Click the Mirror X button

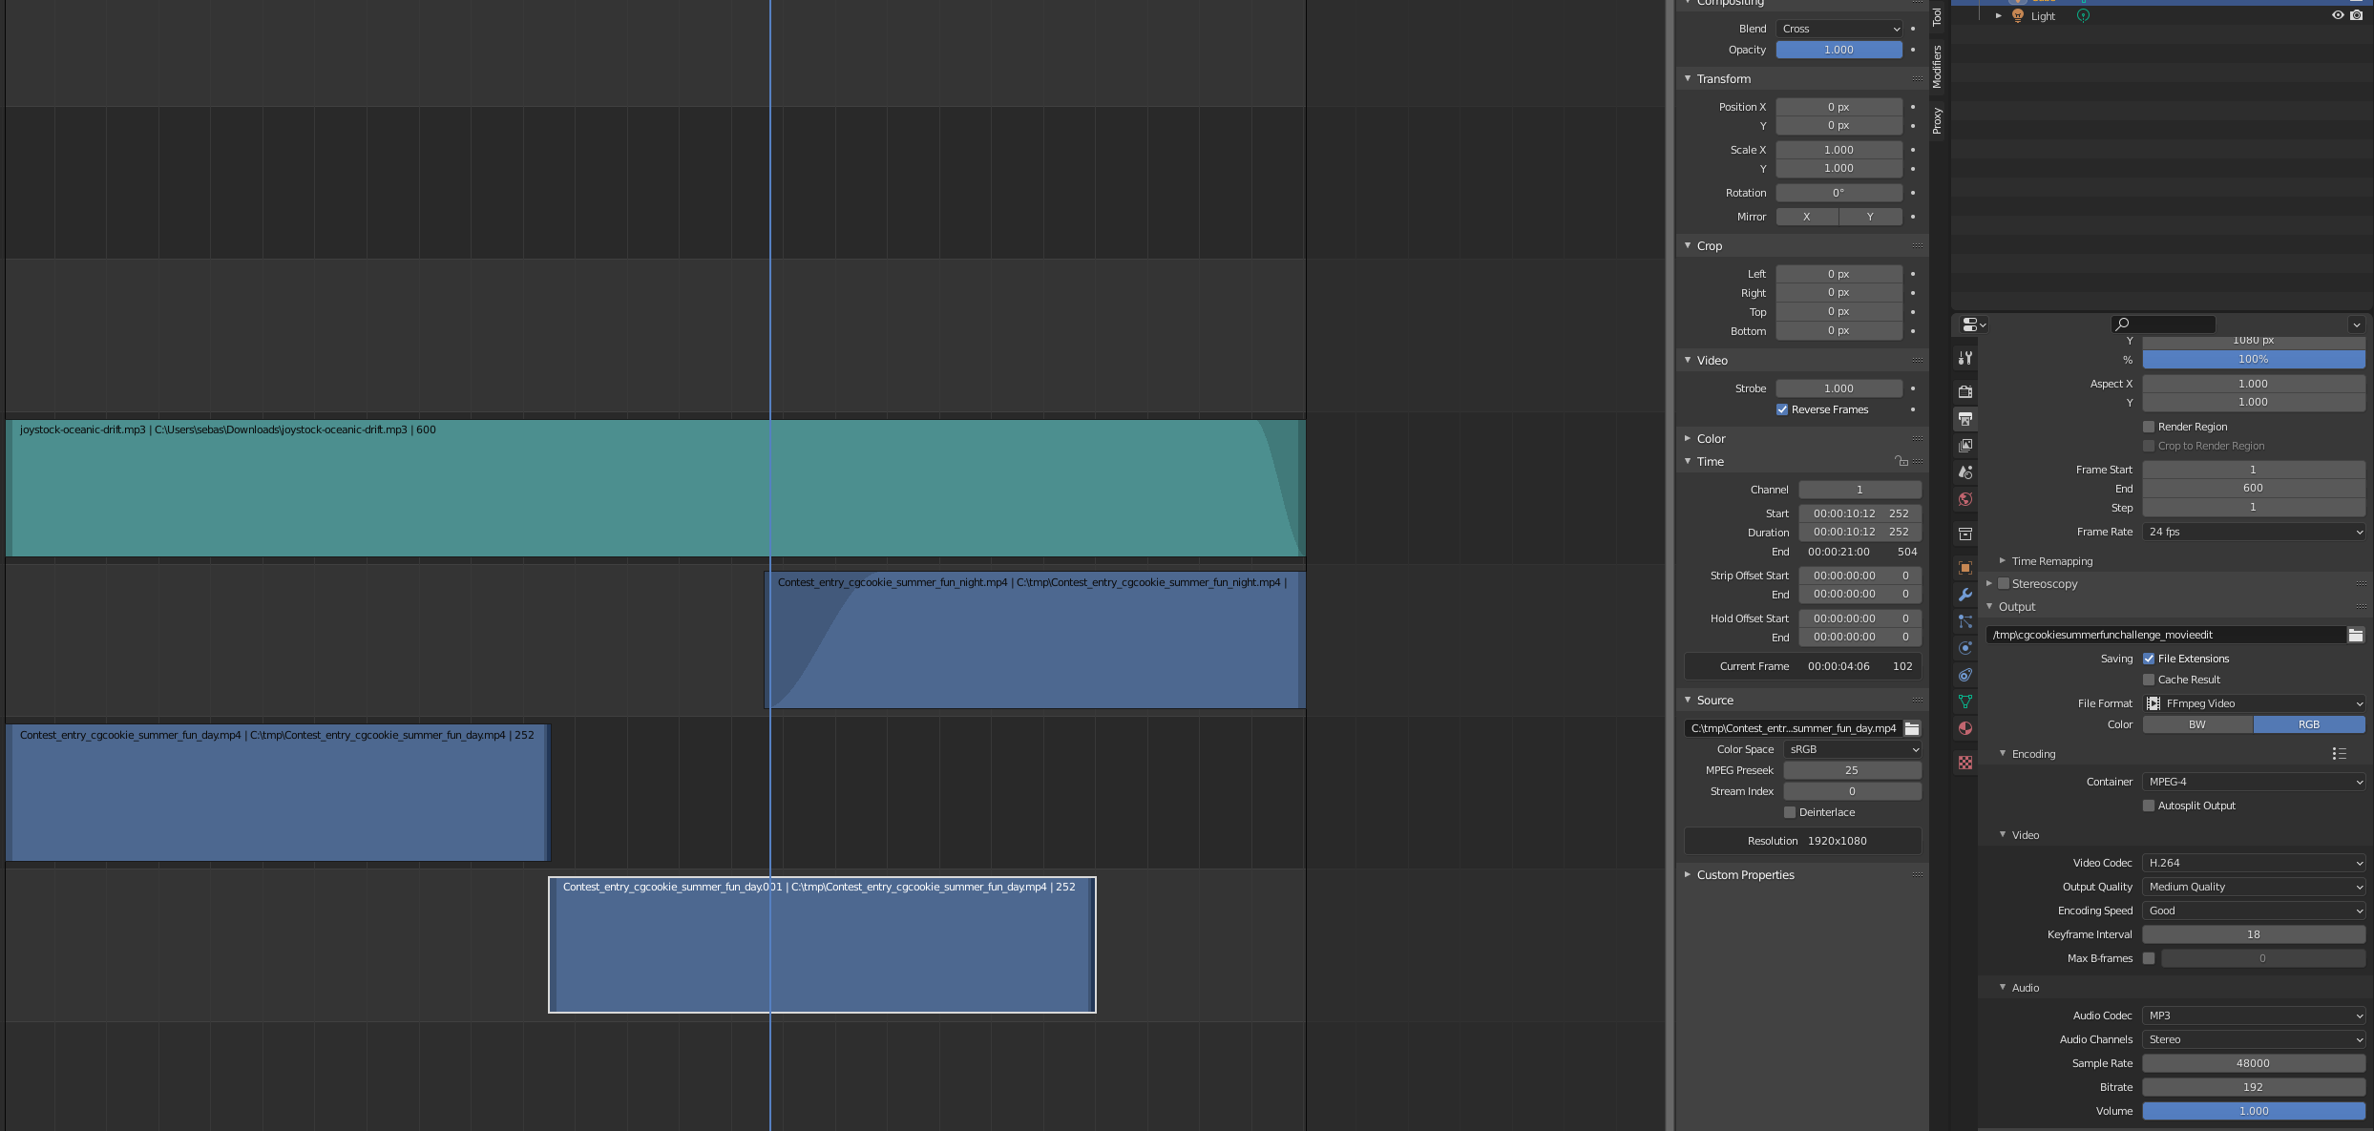[1806, 217]
